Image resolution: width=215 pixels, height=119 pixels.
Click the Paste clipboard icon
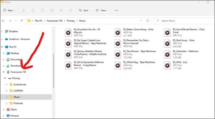pyautogui.click(x=42, y=10)
